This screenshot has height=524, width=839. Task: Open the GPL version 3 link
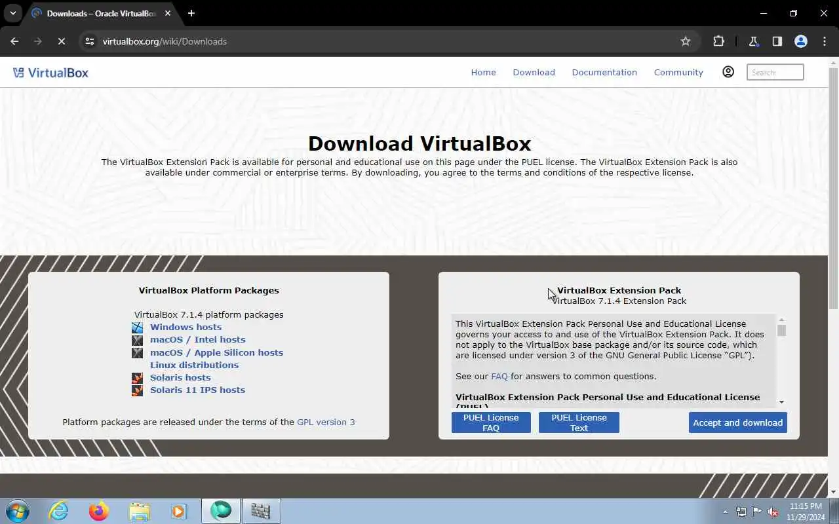[326, 422]
